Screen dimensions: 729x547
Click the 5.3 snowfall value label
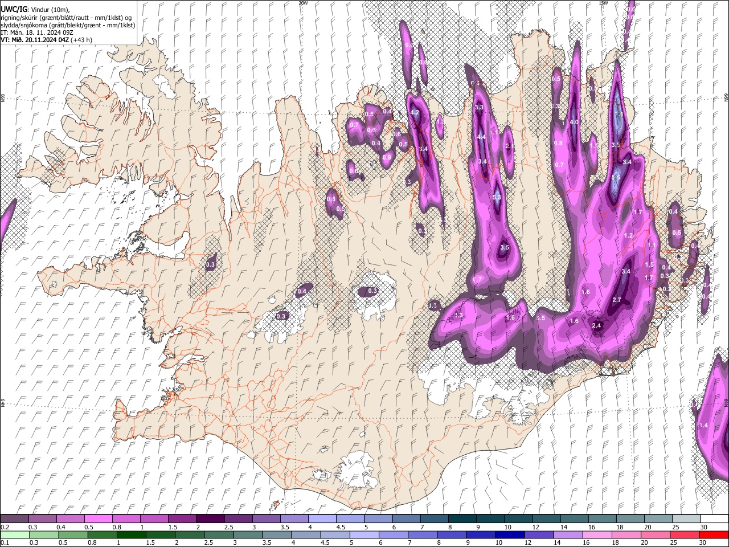pyautogui.click(x=496, y=198)
